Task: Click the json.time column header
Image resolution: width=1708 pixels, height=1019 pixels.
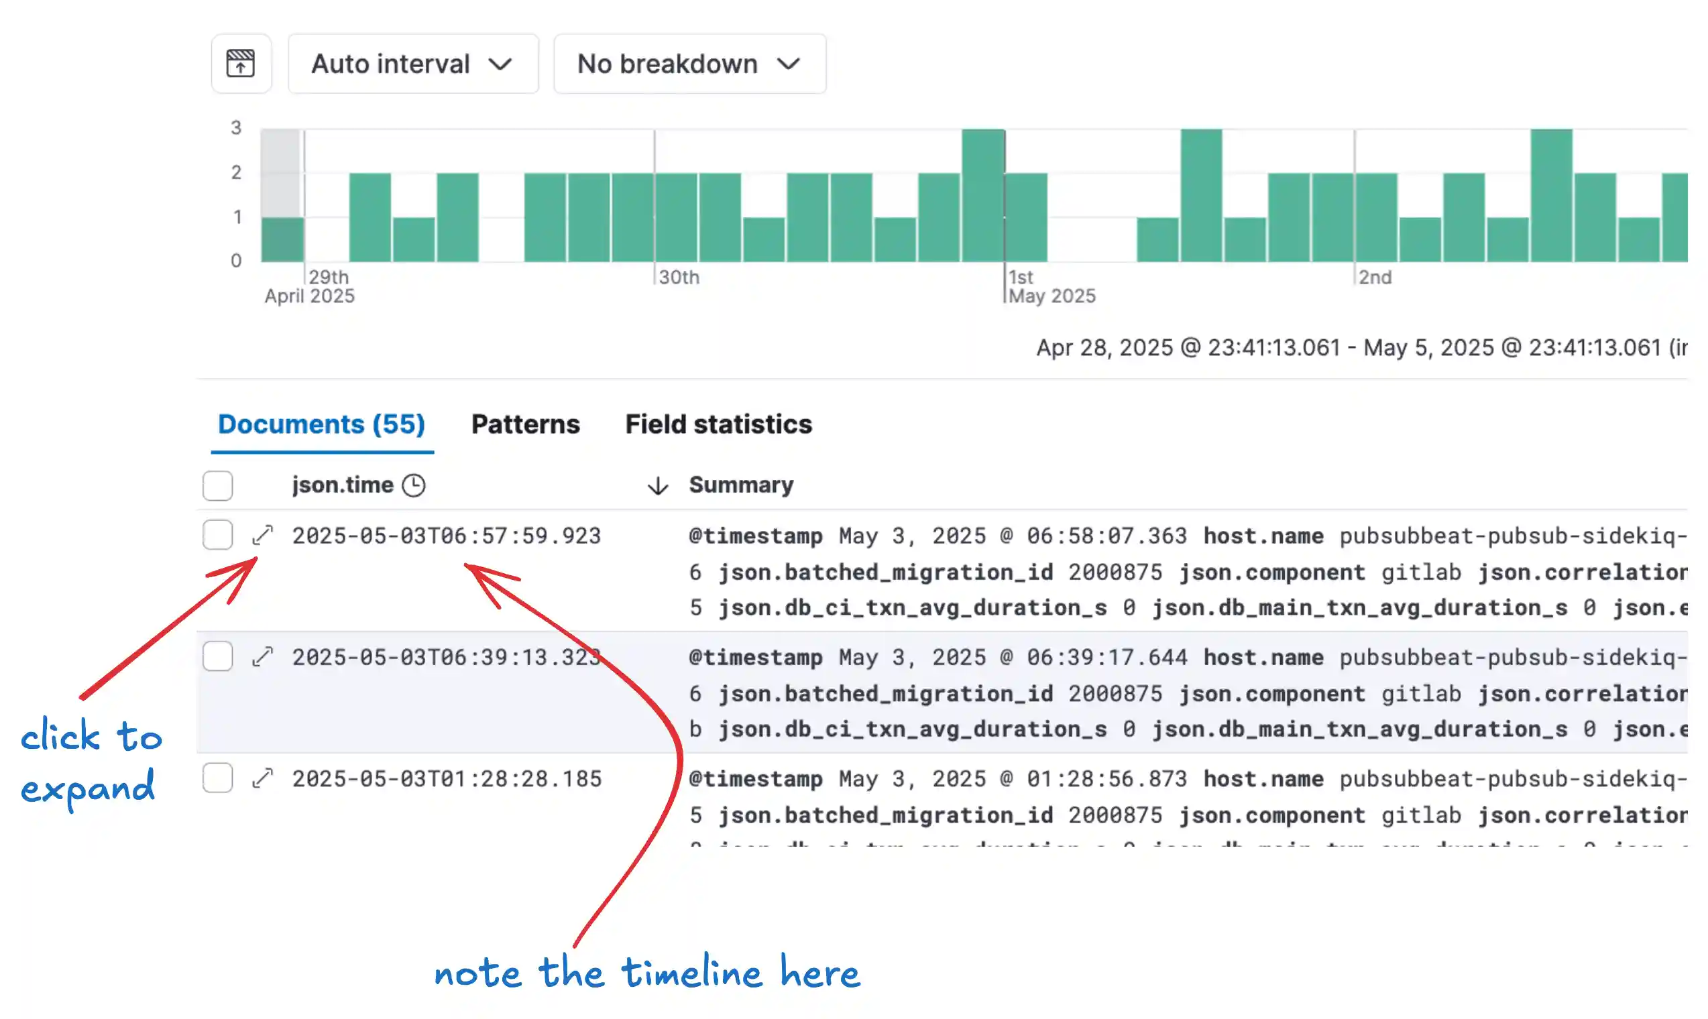Action: click(x=343, y=485)
